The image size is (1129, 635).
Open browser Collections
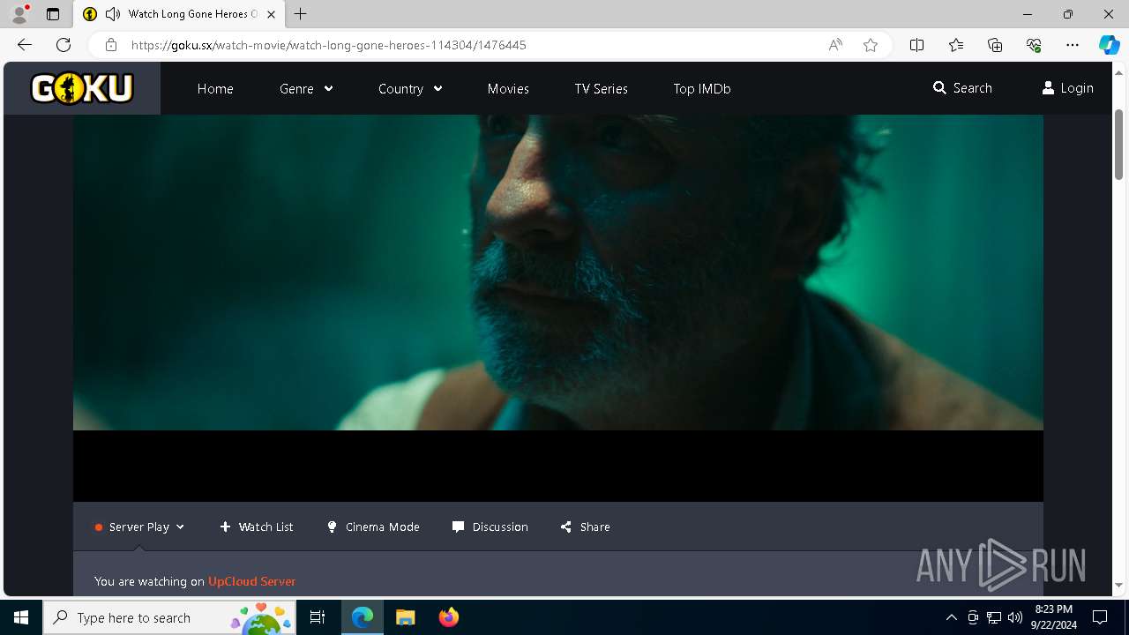pyautogui.click(x=995, y=45)
